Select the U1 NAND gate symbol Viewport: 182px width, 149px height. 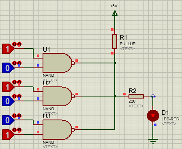coord(57,63)
